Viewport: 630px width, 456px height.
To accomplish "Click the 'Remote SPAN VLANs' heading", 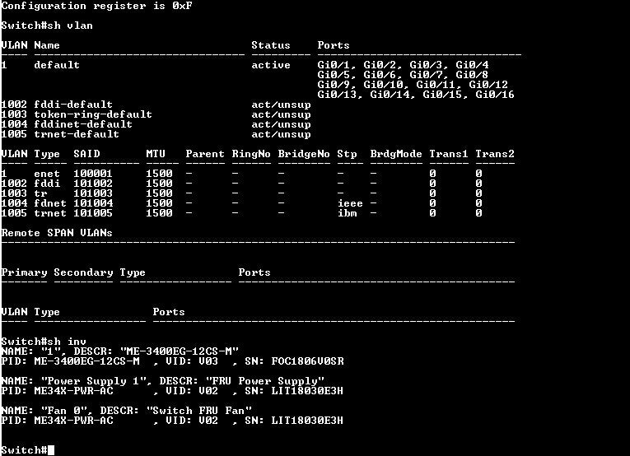I will 57,233.
